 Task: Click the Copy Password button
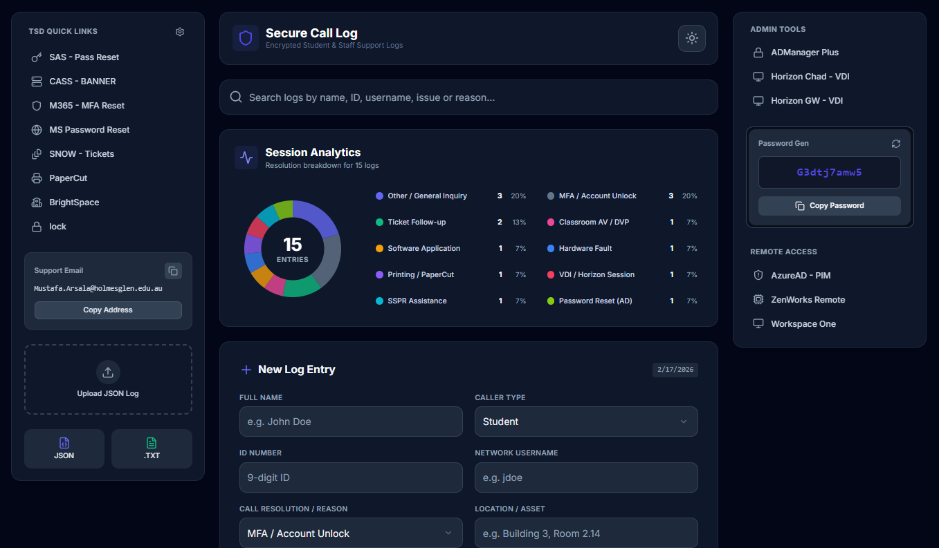(829, 205)
